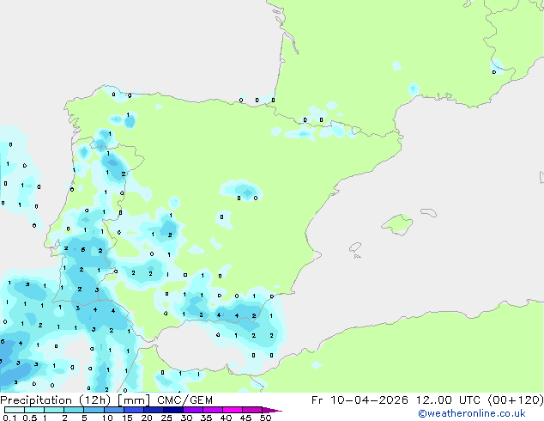
Task: Select the legend swatch between 30 and 35
Action: point(193,410)
